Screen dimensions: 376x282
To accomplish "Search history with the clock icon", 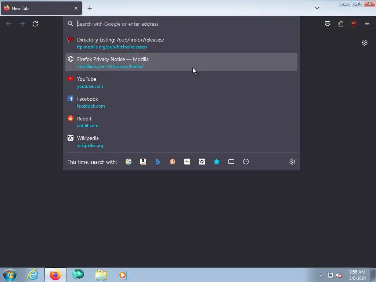I will (x=246, y=162).
